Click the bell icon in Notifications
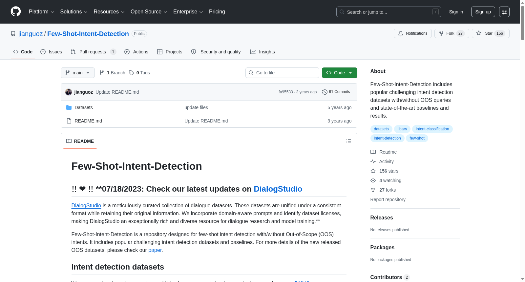This screenshot has width=525, height=282. click(401, 33)
